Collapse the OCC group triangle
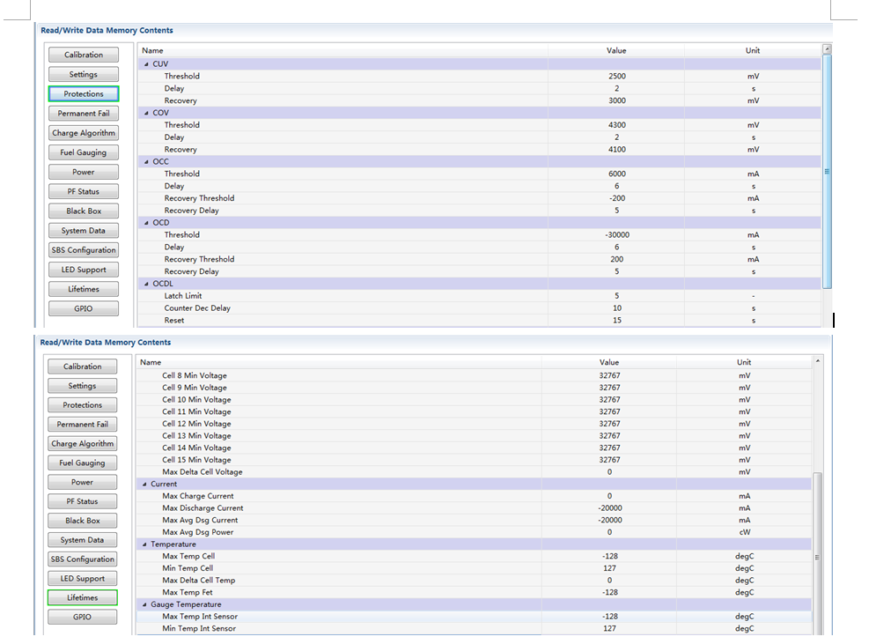 coord(146,162)
